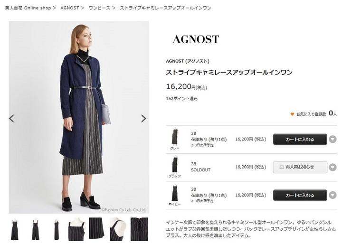The height and width of the screenshot is (244, 342).
Task: Add the navy size 38 to cart
Action: click(300, 195)
